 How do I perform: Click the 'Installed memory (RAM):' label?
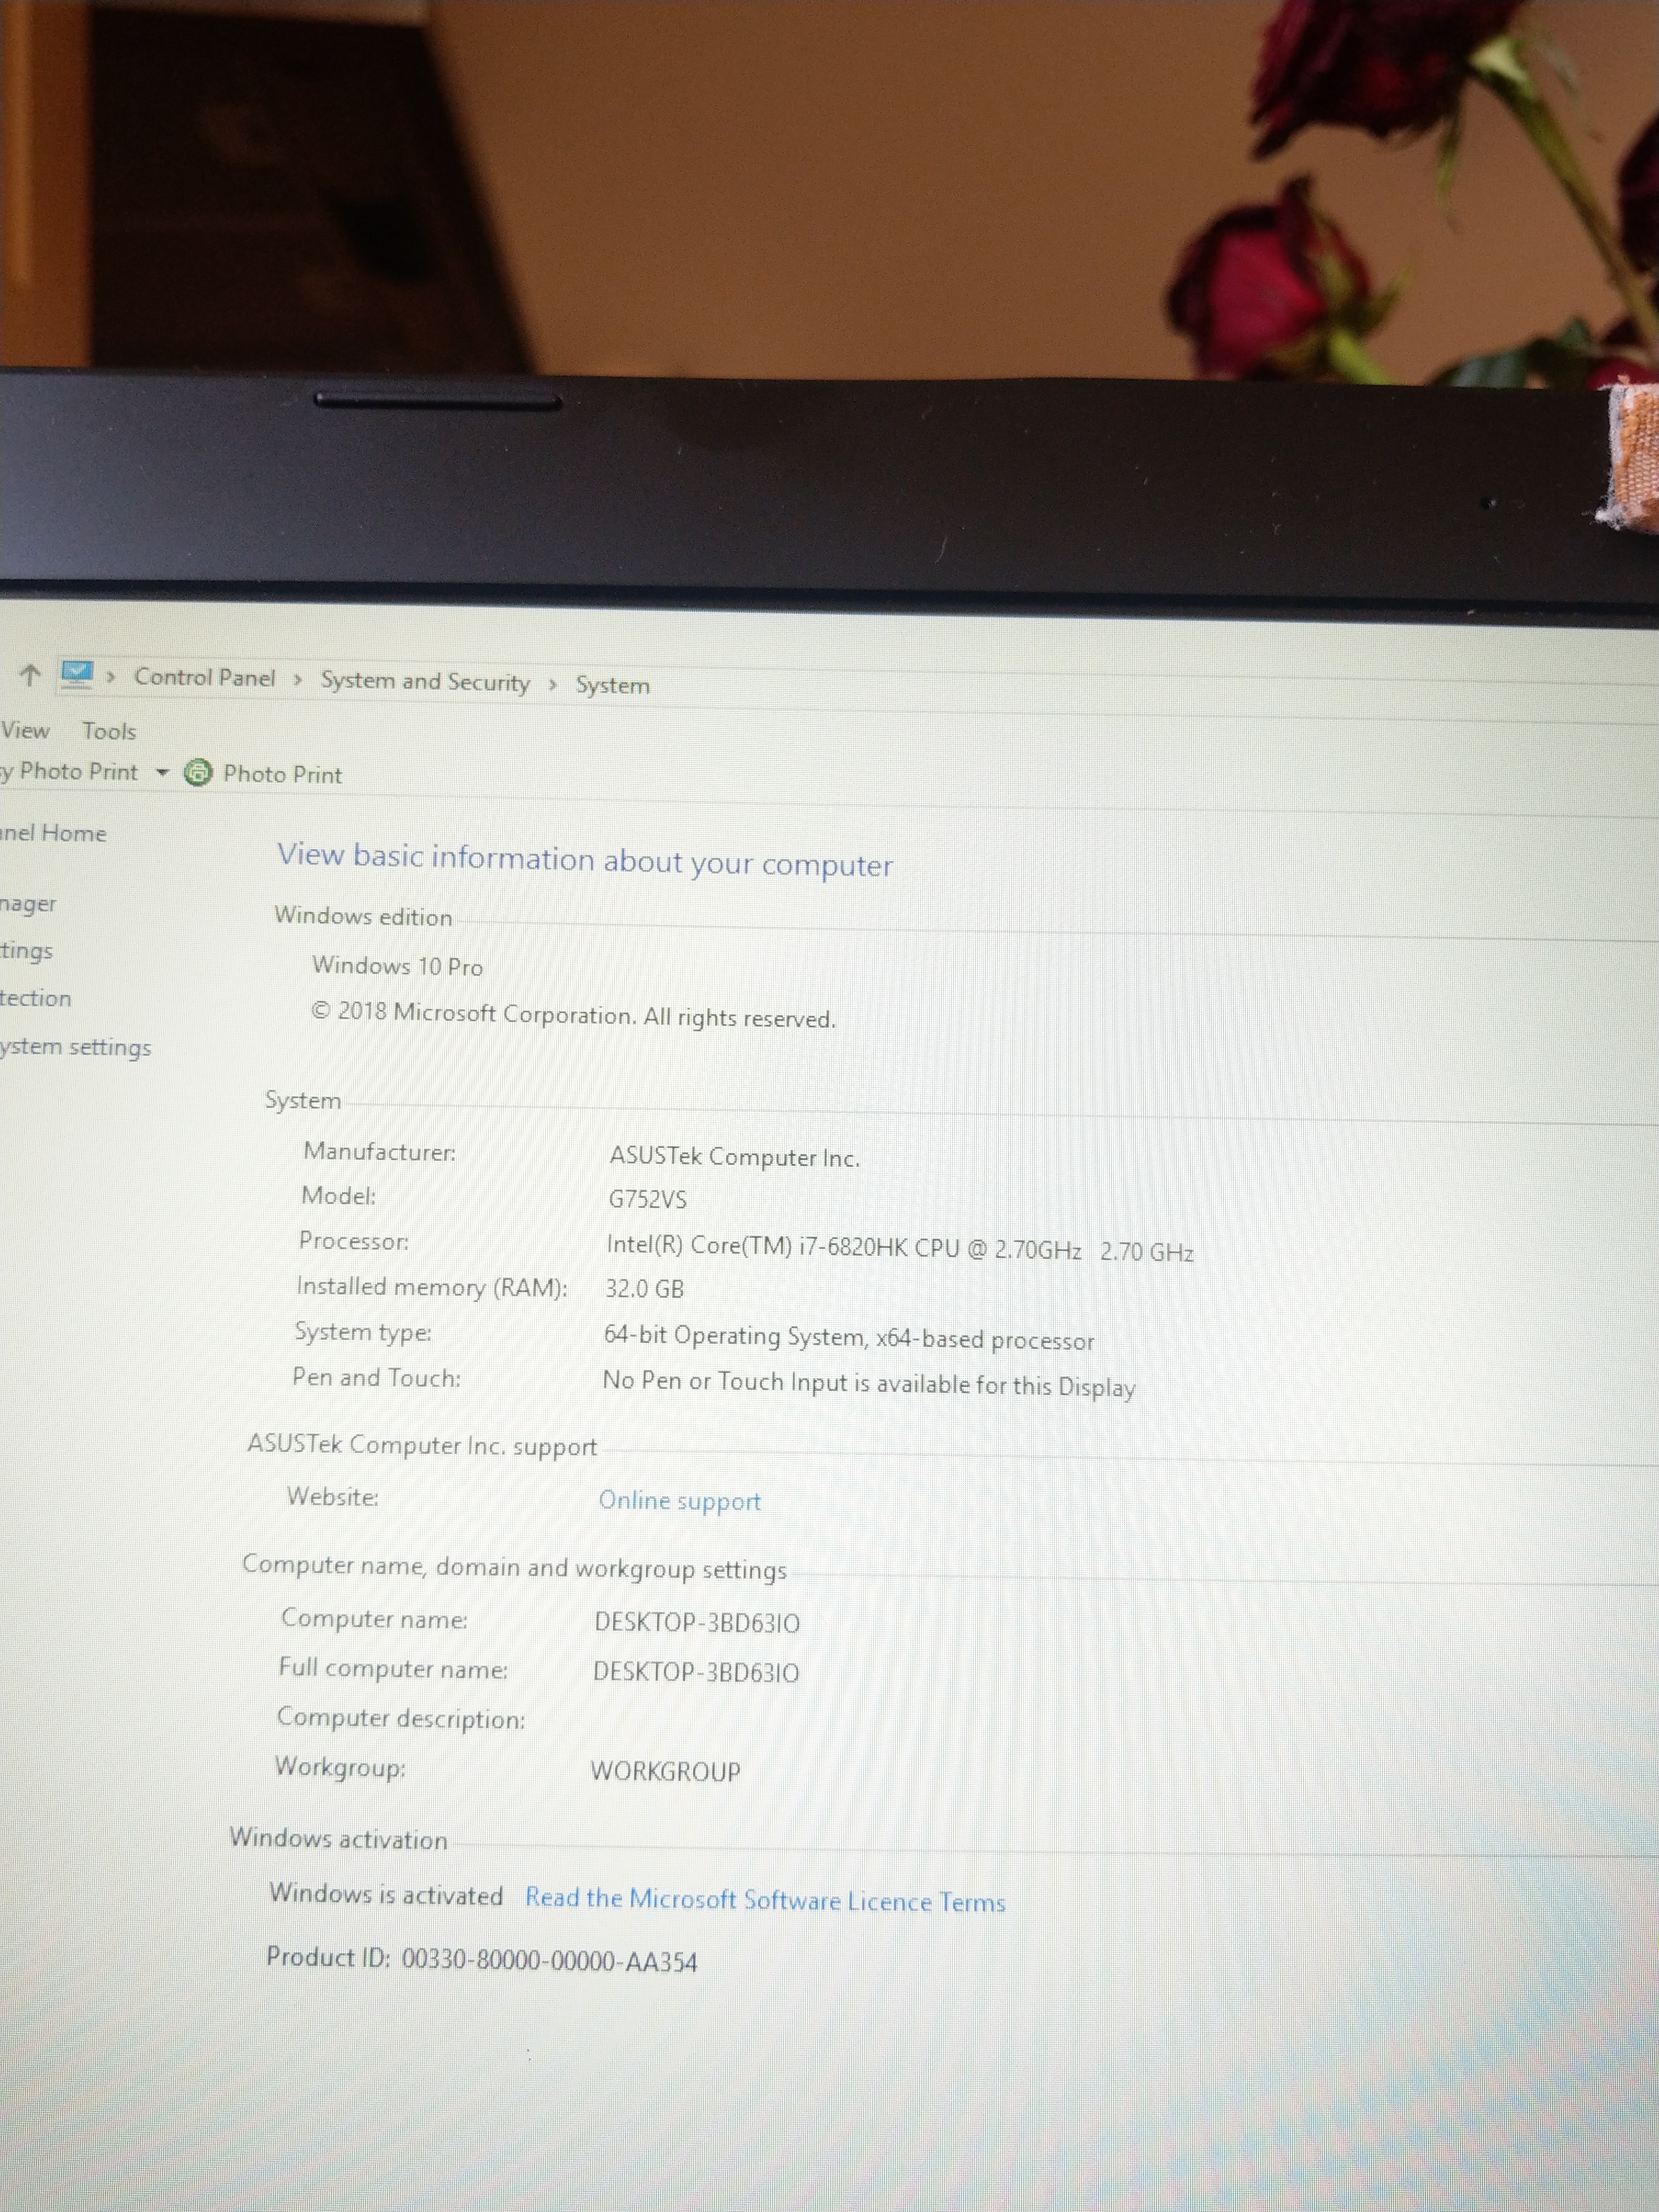click(432, 1287)
